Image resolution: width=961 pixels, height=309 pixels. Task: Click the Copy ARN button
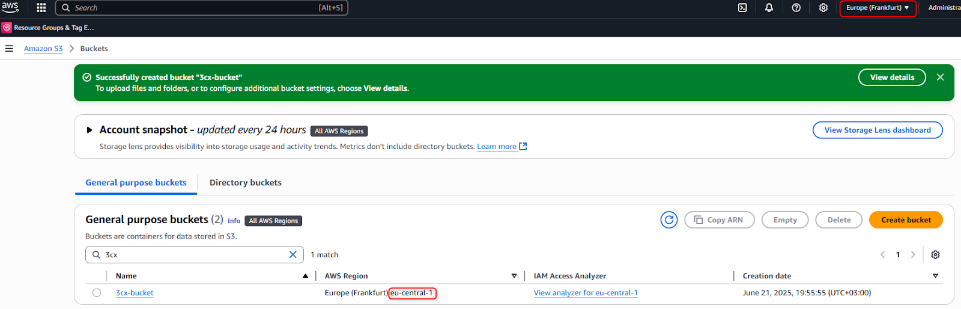click(x=719, y=220)
